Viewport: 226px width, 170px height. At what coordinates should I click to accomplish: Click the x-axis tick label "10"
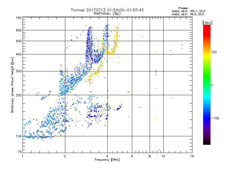[163, 156]
